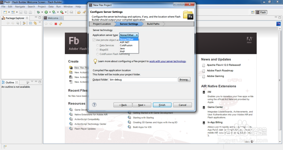Click the Save disk icon in toolbar
Screen dimensions: 283x150
tap(21, 12)
